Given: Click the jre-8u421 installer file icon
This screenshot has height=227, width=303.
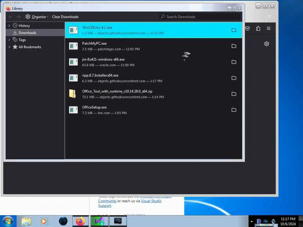Looking at the screenshot, I should (73, 62).
